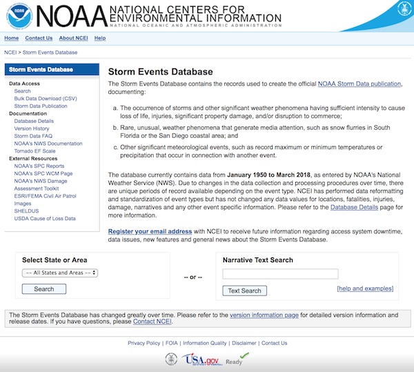The width and height of the screenshot is (414, 372).
Task: Click the Contact NCEI link
Action: click(152, 322)
